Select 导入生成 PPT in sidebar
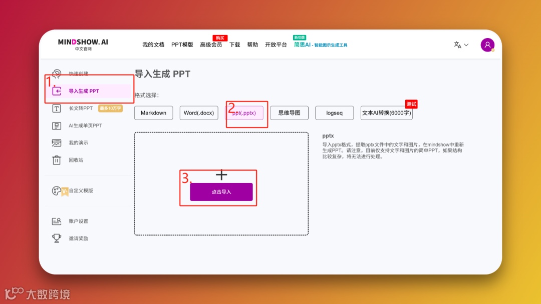 (84, 91)
